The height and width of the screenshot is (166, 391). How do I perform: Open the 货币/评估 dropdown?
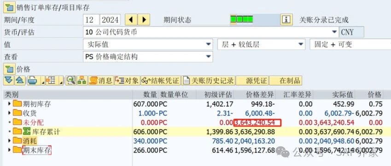click(x=334, y=32)
